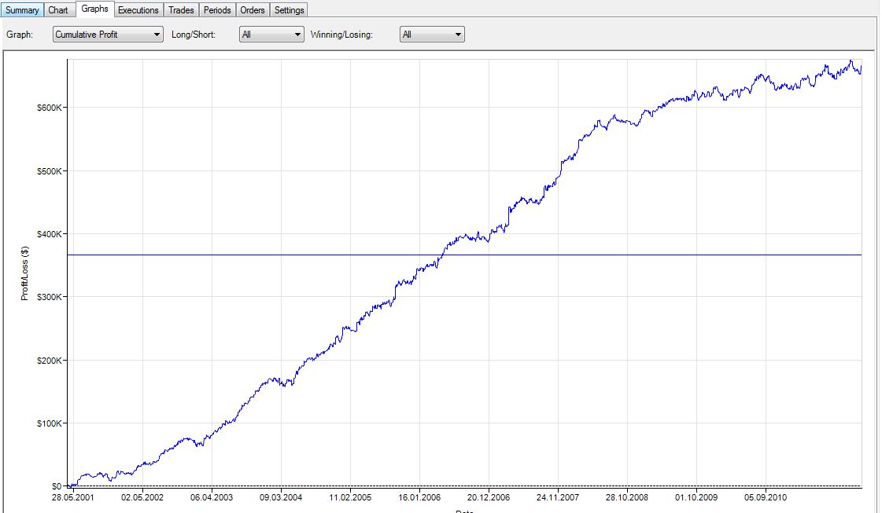This screenshot has height=513, width=882.
Task: Select the 16.01.2006 date label
Action: (x=419, y=497)
